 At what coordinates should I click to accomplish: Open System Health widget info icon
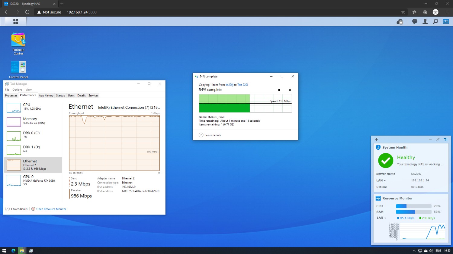[378, 147]
